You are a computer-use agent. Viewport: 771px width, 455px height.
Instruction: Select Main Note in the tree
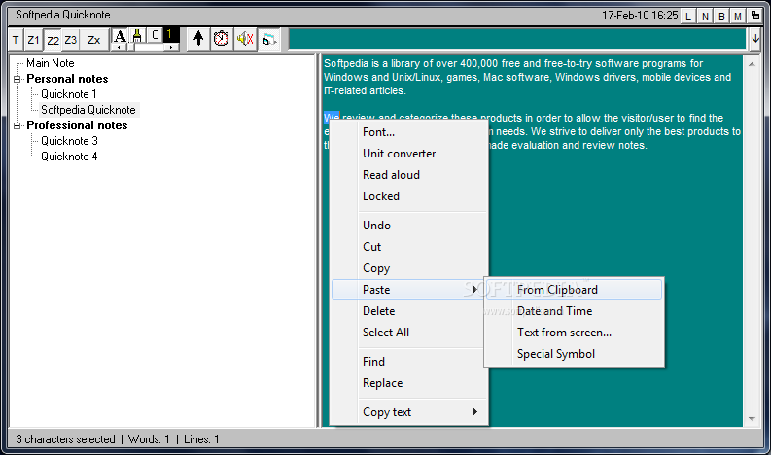[x=51, y=63]
